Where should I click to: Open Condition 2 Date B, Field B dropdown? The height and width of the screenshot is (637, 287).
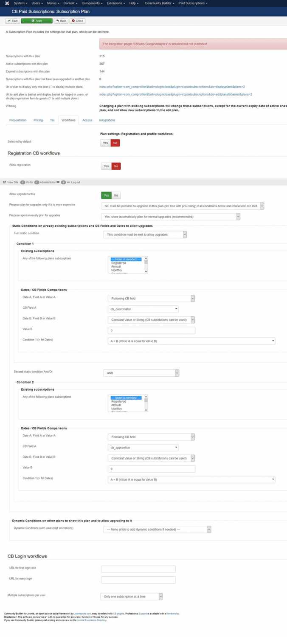coord(151,458)
